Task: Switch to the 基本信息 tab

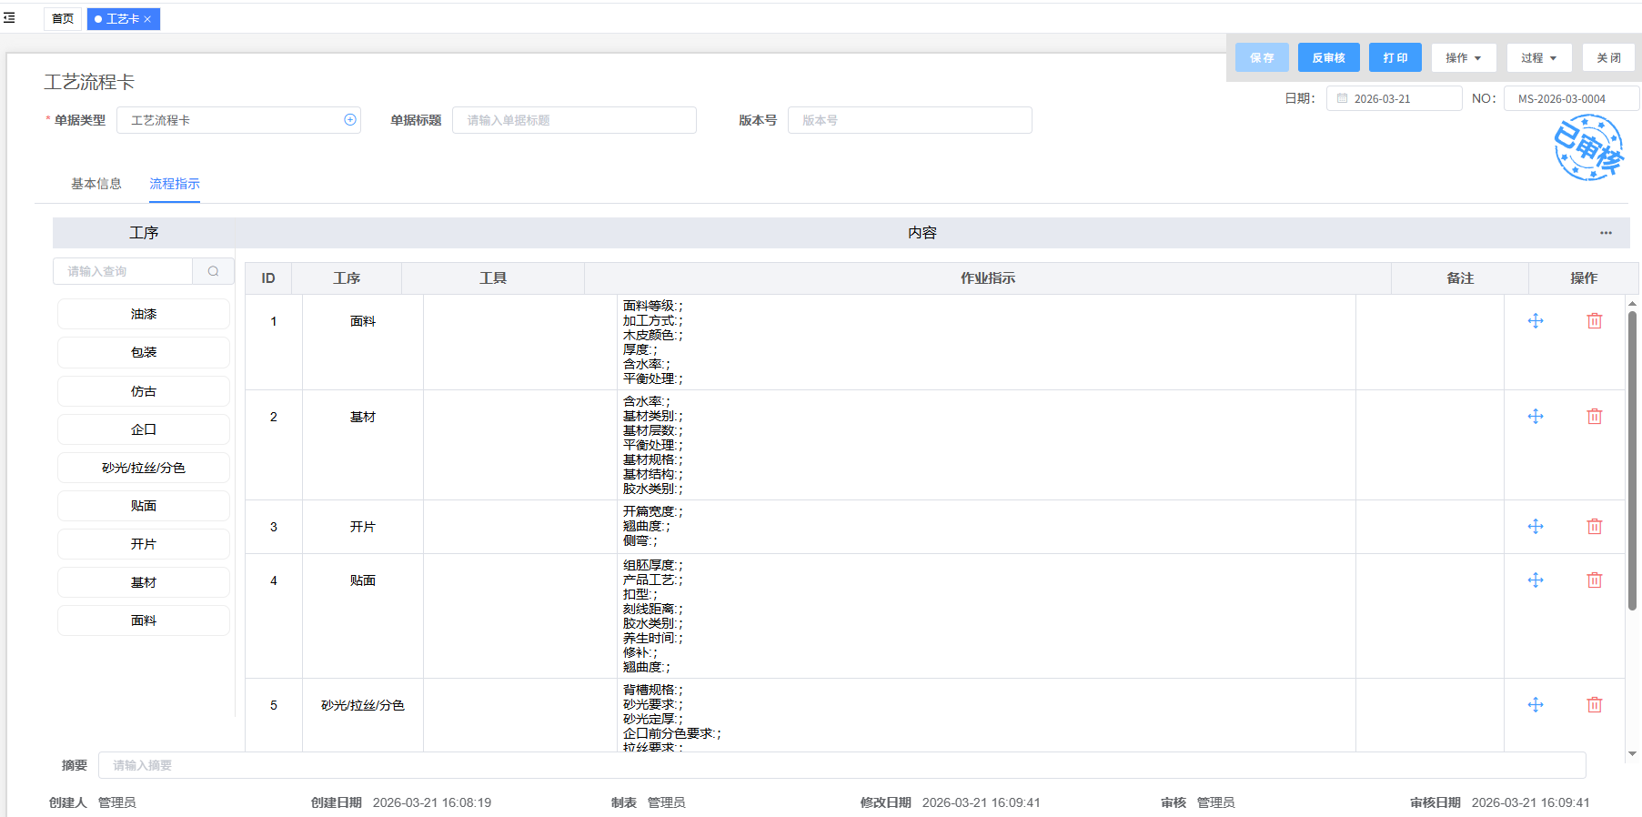Action: [x=96, y=184]
